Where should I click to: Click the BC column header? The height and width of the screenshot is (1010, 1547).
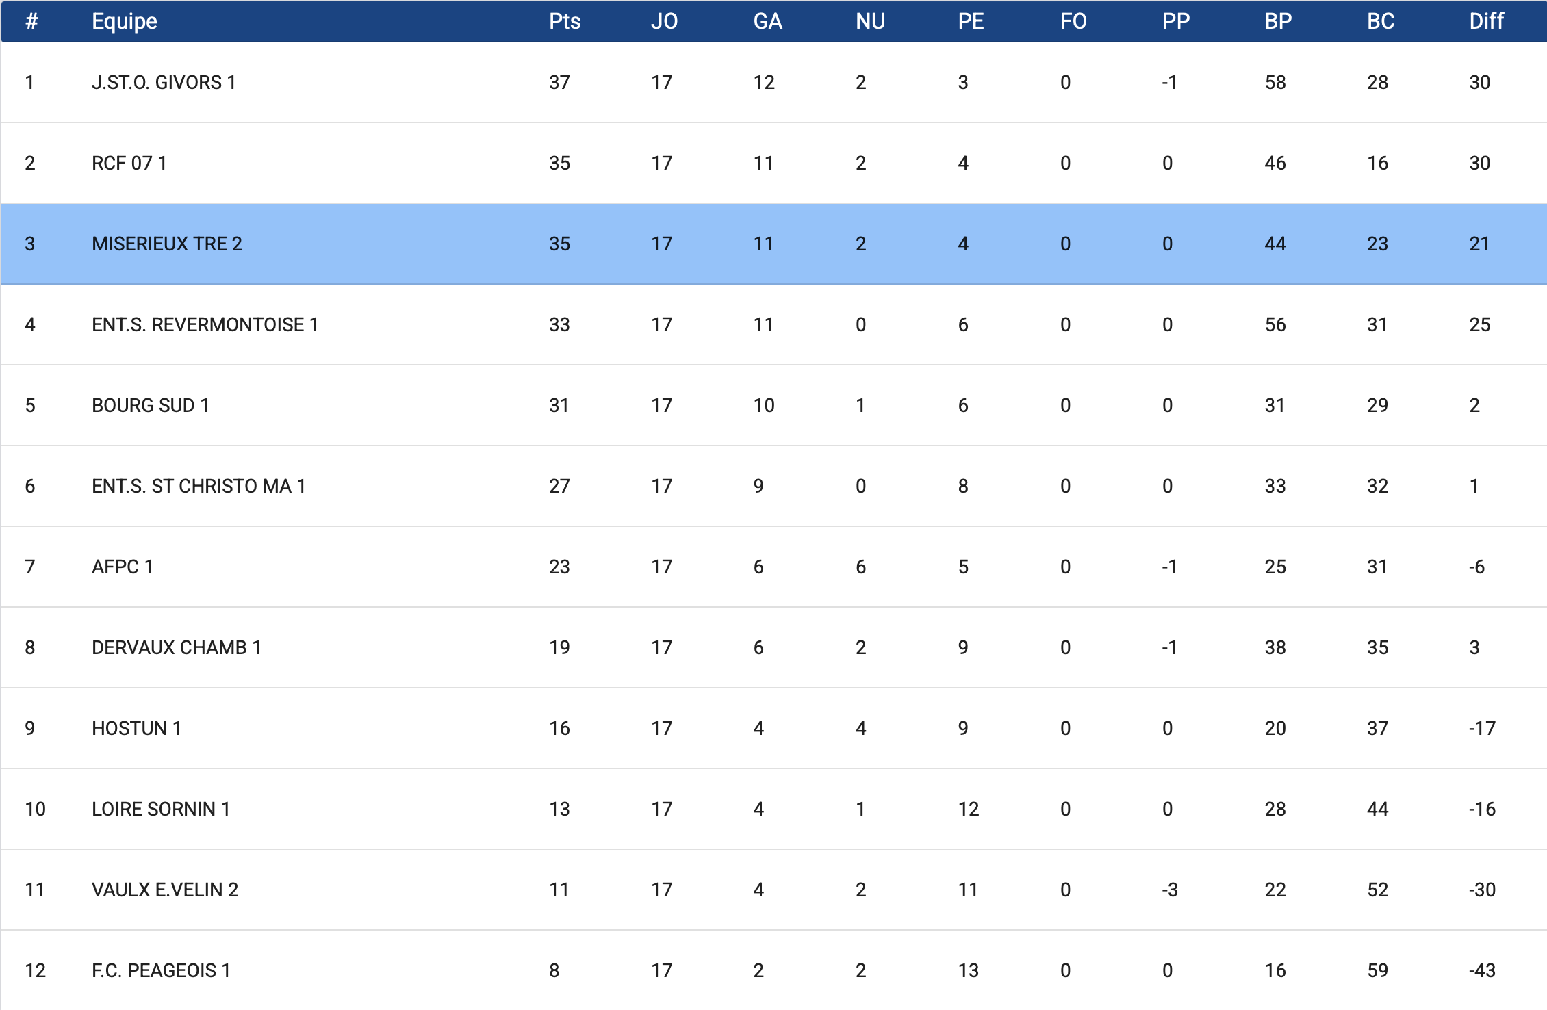point(1380,21)
